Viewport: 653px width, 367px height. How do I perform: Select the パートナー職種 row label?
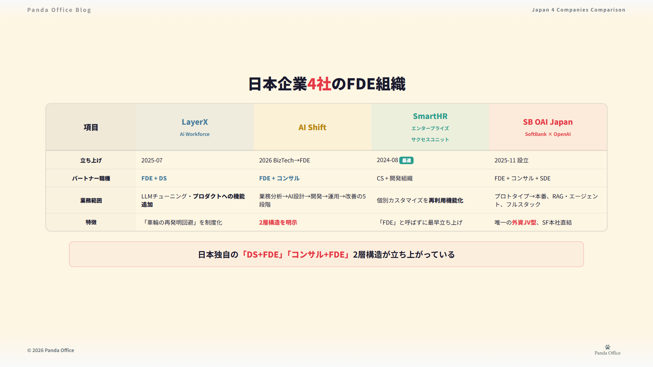pyautogui.click(x=91, y=178)
